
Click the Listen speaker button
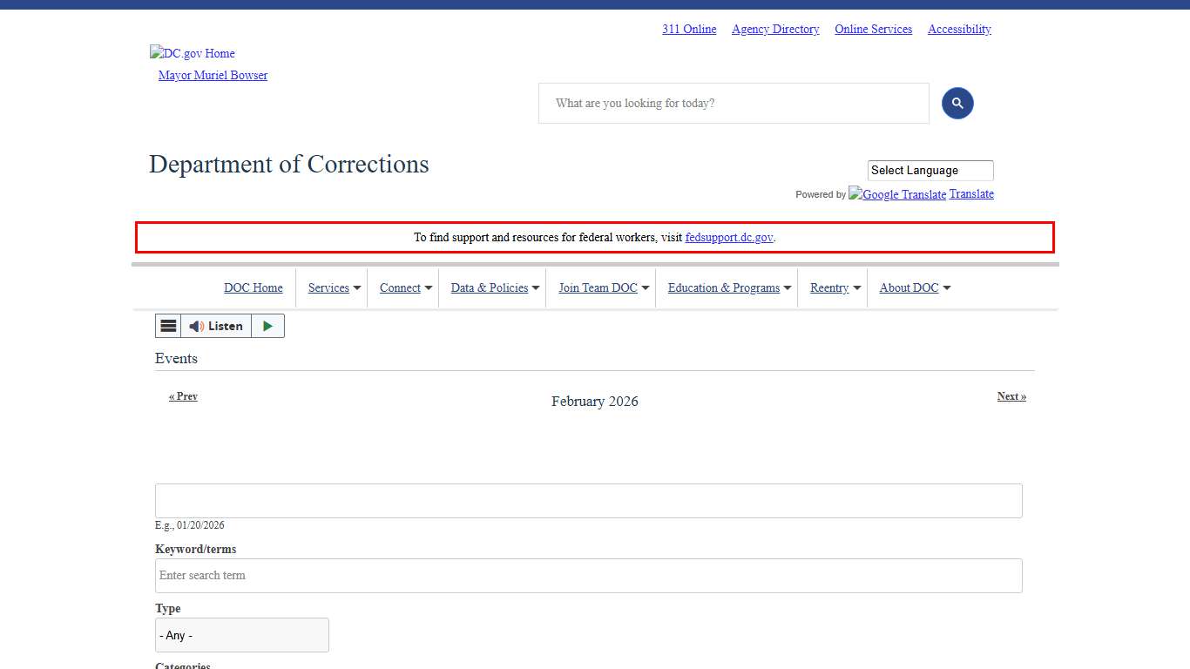tap(216, 326)
